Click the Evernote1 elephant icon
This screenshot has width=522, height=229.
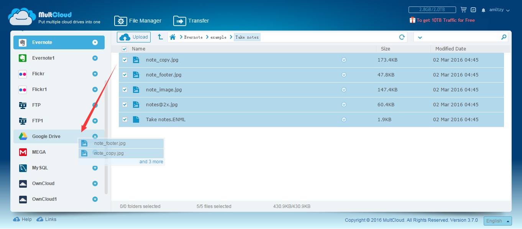[23, 58]
